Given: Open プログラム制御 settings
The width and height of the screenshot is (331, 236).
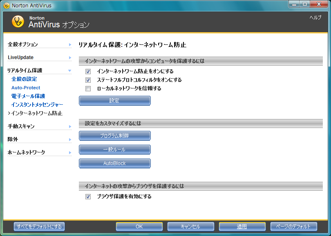Looking at the screenshot, I should click(114, 136).
